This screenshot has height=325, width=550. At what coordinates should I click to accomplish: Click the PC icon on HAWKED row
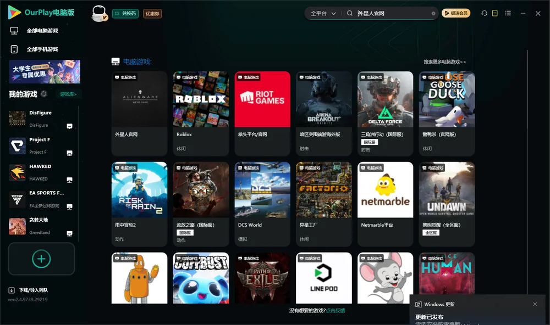coord(69,180)
